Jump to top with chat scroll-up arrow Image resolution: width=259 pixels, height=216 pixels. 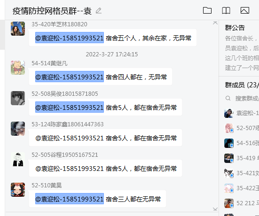click(x=215, y=23)
